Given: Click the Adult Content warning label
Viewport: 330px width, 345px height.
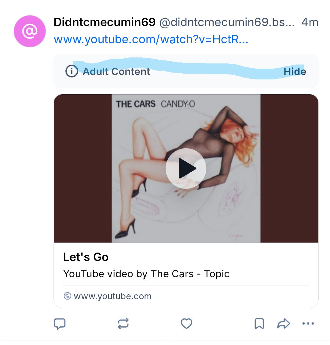Looking at the screenshot, I should click(116, 71).
